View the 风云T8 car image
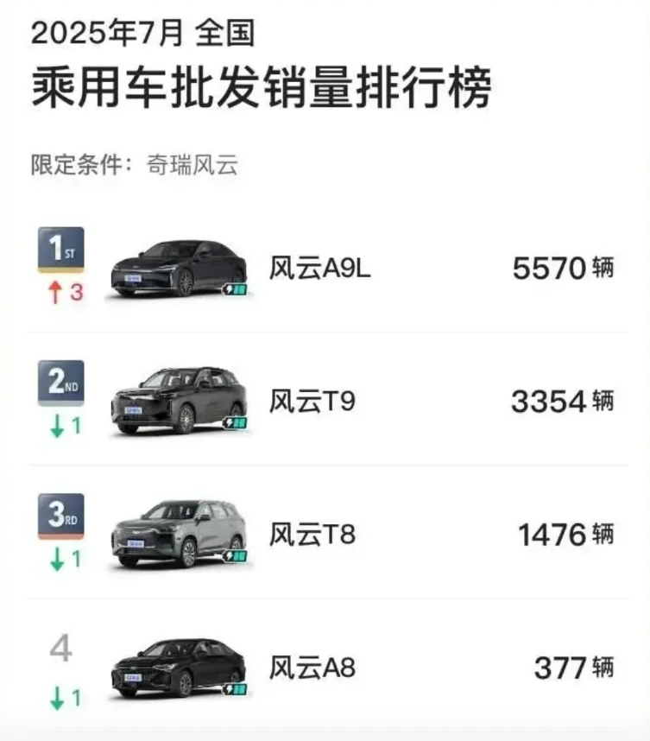Image resolution: width=650 pixels, height=741 pixels. click(x=177, y=534)
